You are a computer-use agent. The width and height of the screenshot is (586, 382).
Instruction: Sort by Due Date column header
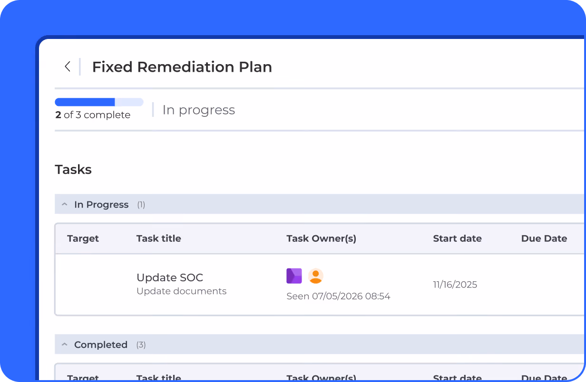point(544,239)
